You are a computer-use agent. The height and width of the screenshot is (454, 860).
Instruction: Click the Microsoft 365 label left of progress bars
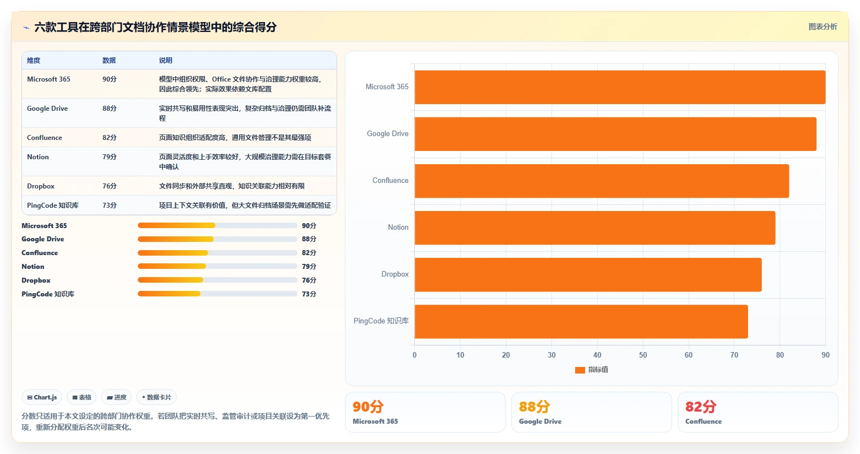[x=44, y=226]
